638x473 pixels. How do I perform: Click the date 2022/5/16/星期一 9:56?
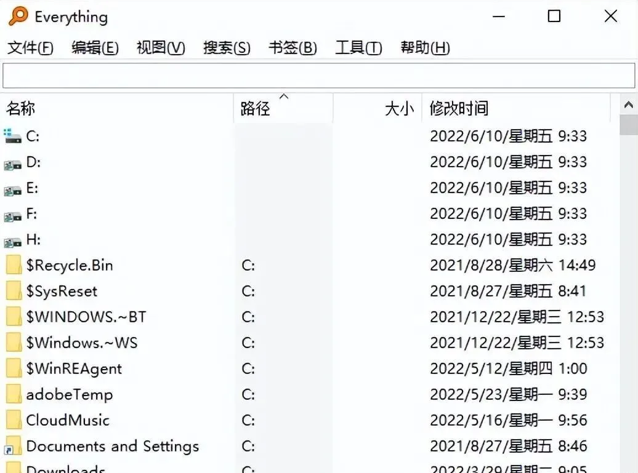[x=509, y=420]
